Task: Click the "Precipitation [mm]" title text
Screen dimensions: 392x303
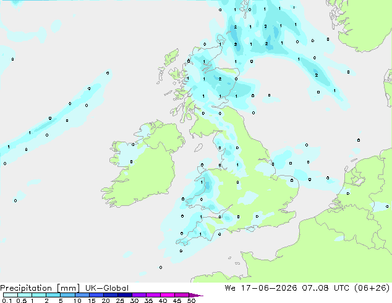Action: tap(40, 288)
